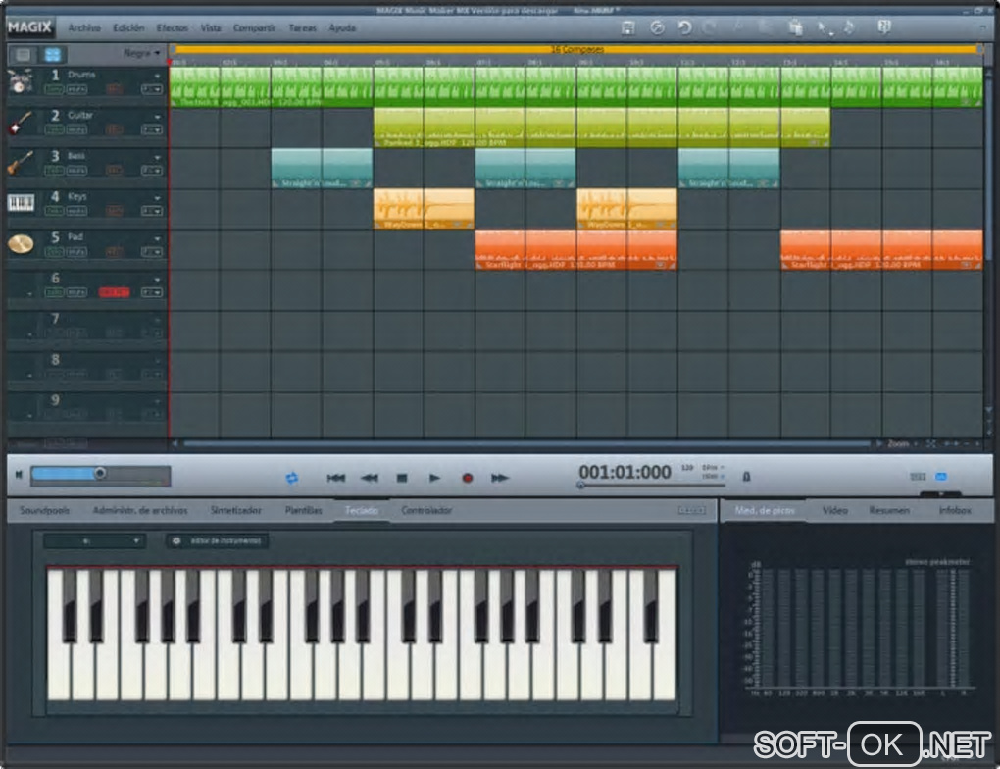Screen dimensions: 1000x769
Task: Expand the Guitar track options arrow
Action: click(157, 117)
